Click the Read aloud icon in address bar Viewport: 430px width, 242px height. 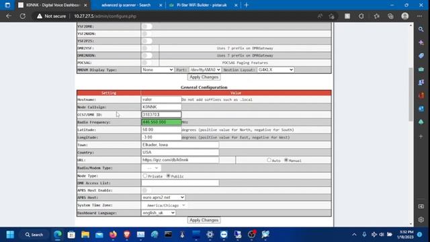click(x=320, y=16)
